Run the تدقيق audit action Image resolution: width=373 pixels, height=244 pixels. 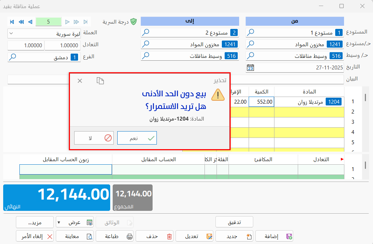tap(234, 222)
